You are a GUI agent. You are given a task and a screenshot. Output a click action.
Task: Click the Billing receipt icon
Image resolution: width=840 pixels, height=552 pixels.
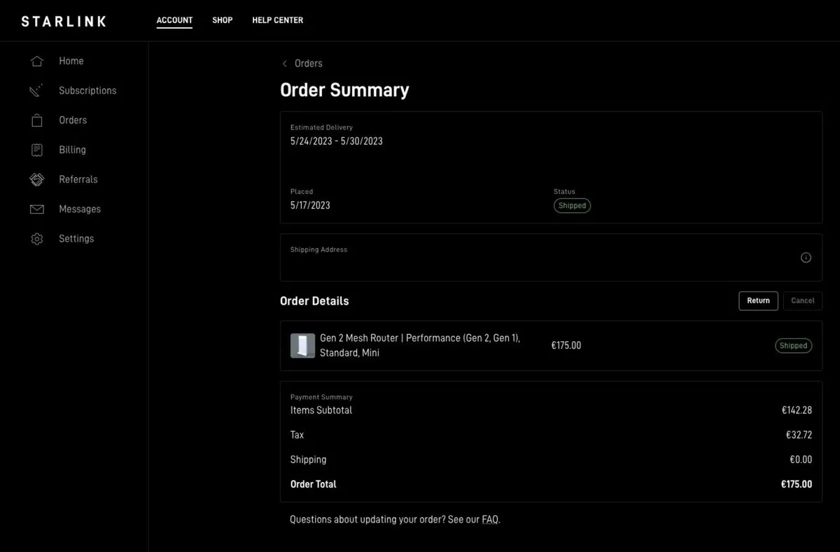point(37,150)
